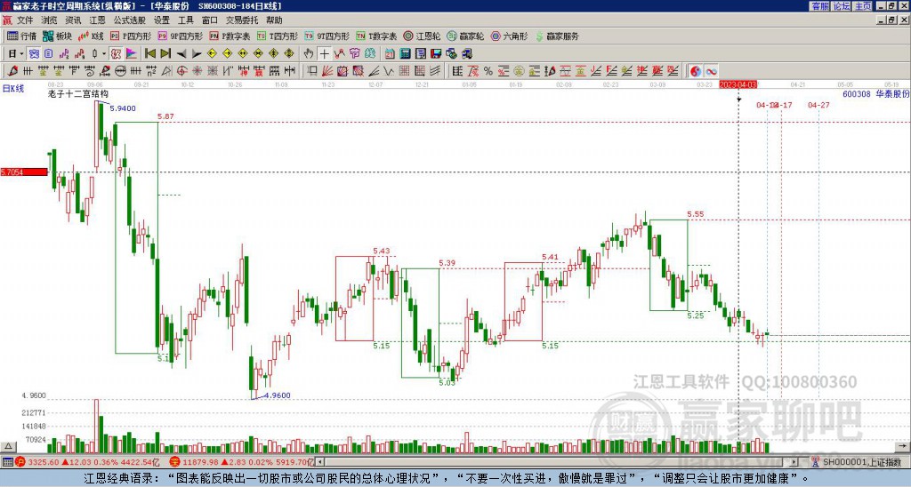This screenshot has height=487, width=911.
Task: Open the 六角形 tool
Action: pos(509,36)
